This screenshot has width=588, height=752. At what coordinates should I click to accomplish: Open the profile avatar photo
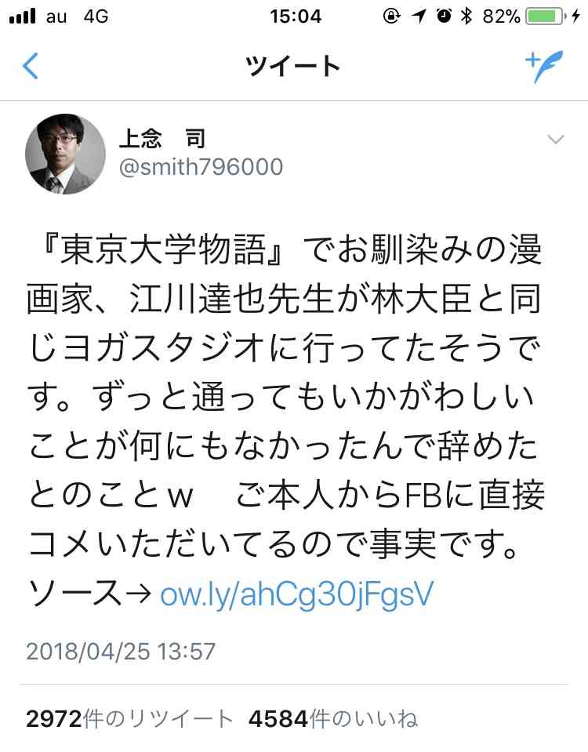tap(65, 154)
